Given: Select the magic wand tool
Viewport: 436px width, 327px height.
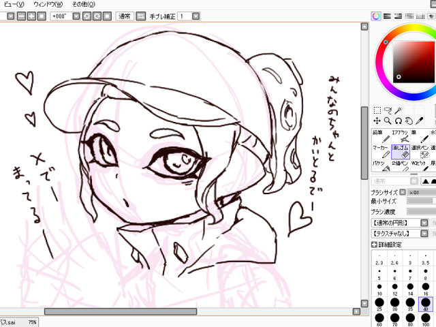Looking at the screenshot, I should 398,110.
